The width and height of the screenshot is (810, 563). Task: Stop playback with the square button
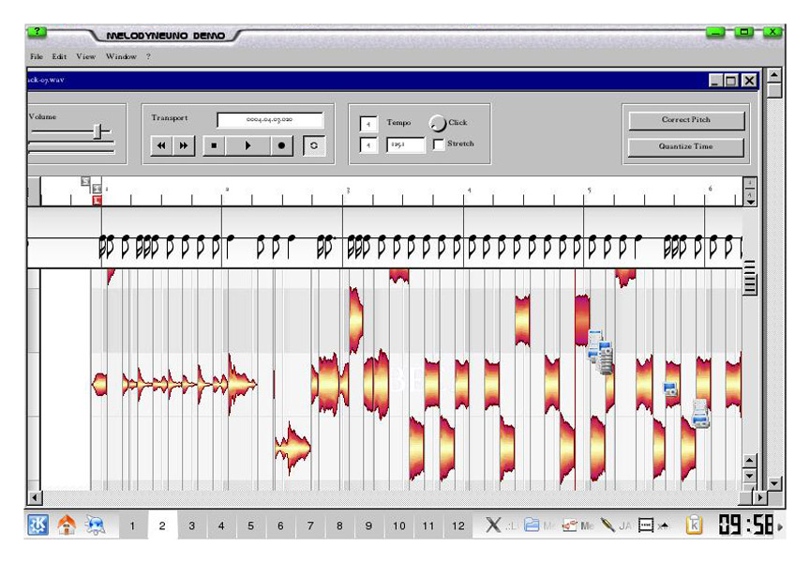click(214, 145)
